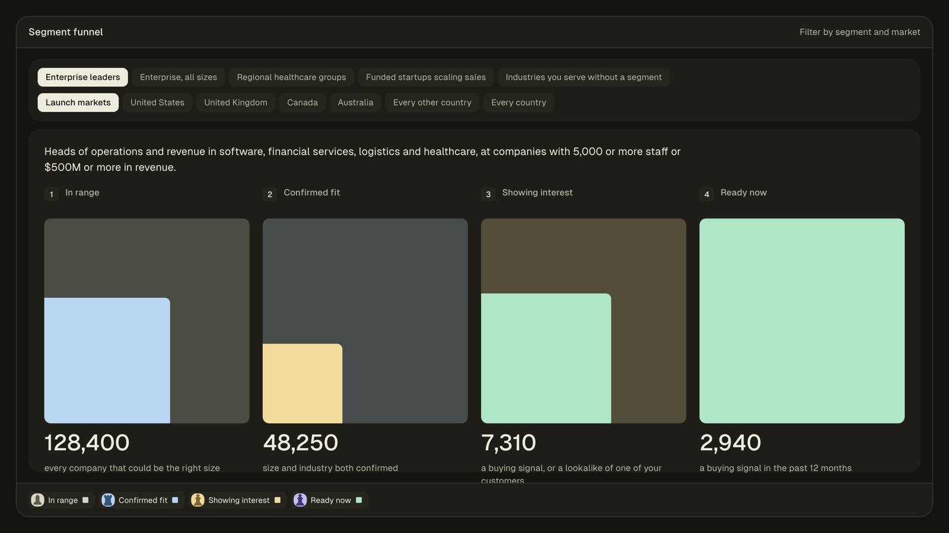This screenshot has height=533, width=949.
Task: Click 'a buying signal in the past 12 months'
Action: click(776, 468)
